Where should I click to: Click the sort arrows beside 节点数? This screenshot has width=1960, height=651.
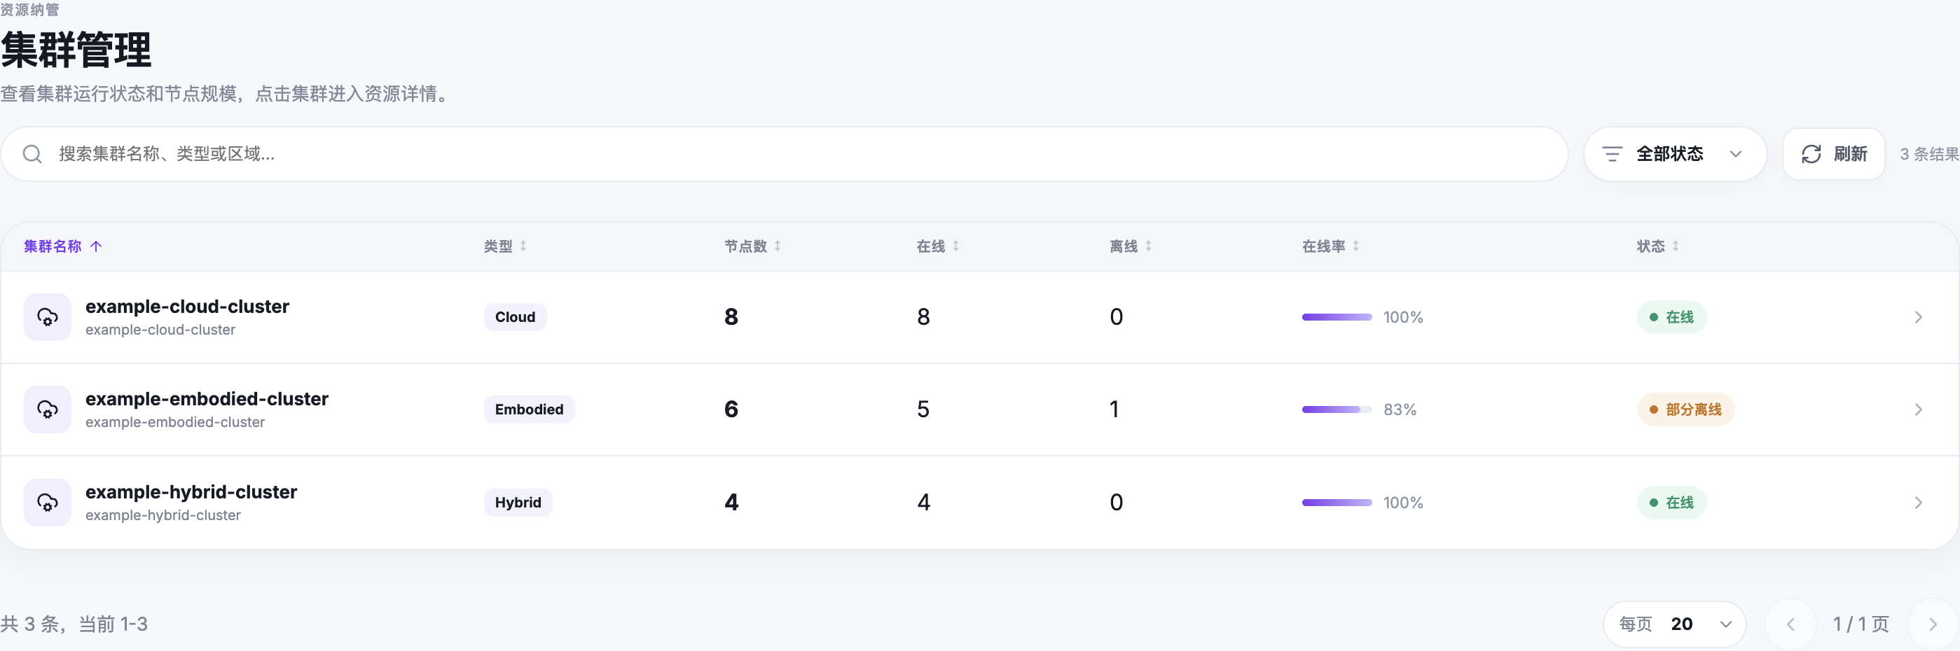pyautogui.click(x=778, y=246)
